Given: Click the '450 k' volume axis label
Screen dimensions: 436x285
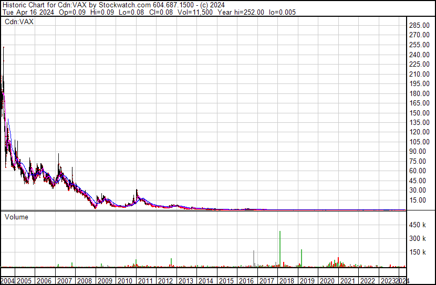Looking at the screenshot, I should pyautogui.click(x=418, y=225).
